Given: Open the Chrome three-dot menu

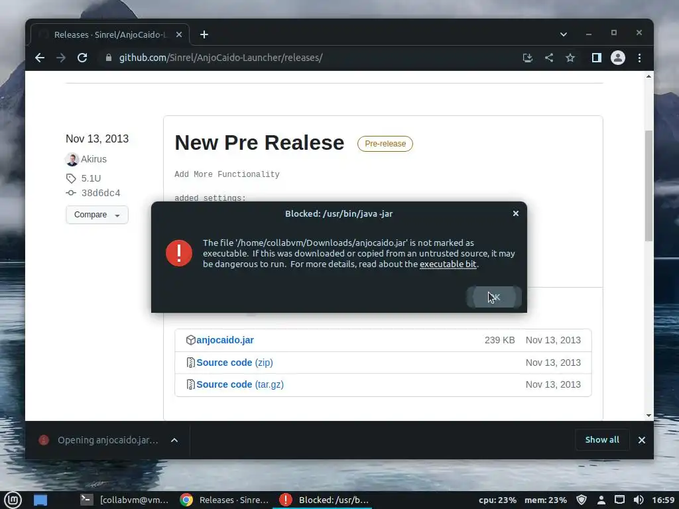Looking at the screenshot, I should pos(640,58).
